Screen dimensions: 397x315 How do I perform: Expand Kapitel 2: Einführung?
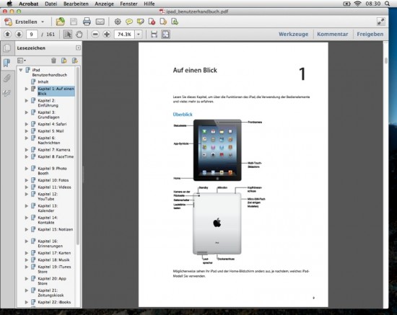click(x=26, y=101)
